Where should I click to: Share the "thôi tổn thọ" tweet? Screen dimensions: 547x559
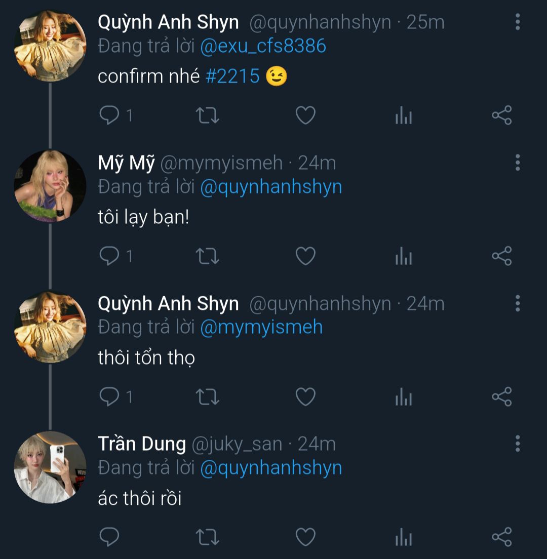[x=502, y=396]
